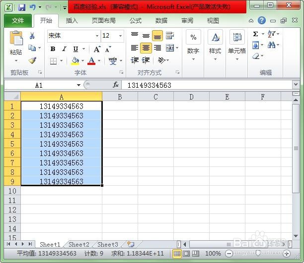304x263 pixels.
Task: Open the Name Box A1 dropdown
Action: [x=78, y=85]
